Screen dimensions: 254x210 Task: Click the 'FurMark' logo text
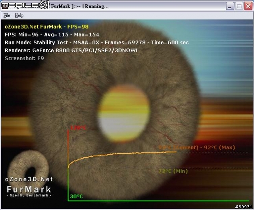(29, 189)
